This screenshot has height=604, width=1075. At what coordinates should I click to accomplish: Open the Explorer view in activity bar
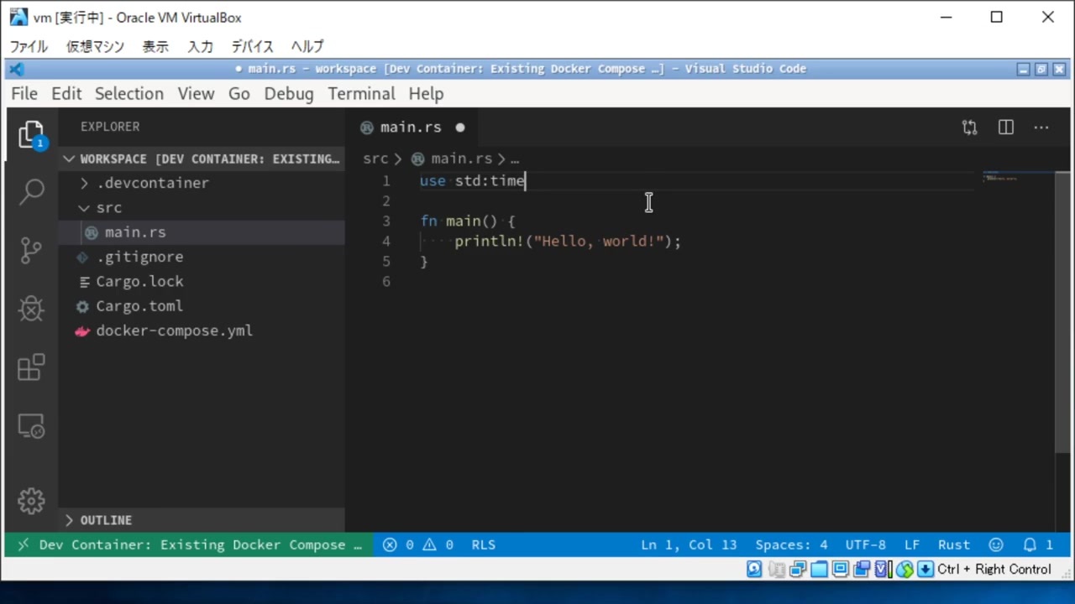pyautogui.click(x=31, y=134)
